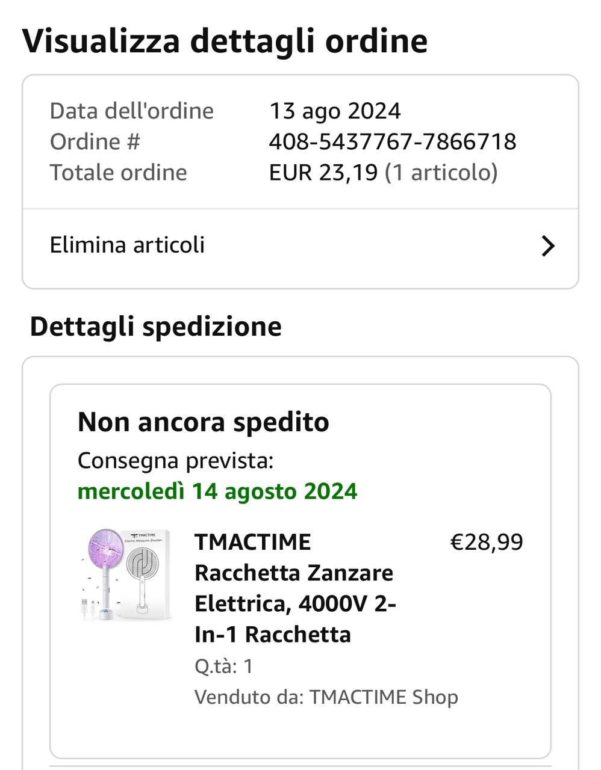Click the order date 13 ago 2024
The image size is (601, 770).
(x=334, y=111)
